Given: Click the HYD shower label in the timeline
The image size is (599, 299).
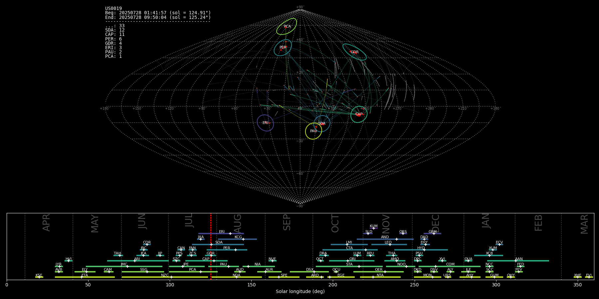Looking at the screenshot, I should click(x=421, y=248).
